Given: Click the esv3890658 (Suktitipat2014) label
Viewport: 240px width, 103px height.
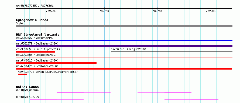Looking at the screenshot, I should point(38,49).
